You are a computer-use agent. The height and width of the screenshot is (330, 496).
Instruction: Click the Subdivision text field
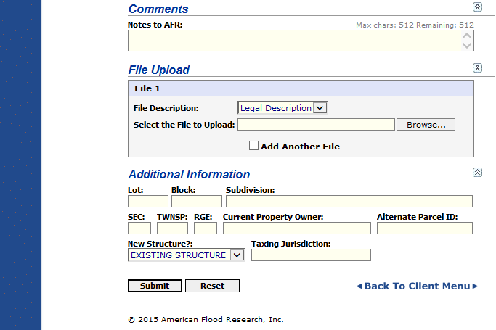pos(349,202)
